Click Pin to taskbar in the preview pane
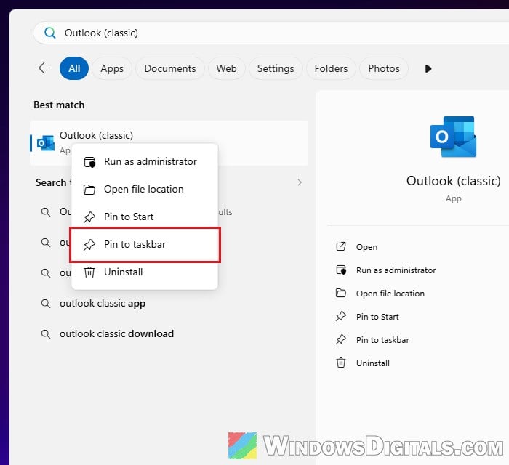Image resolution: width=509 pixels, height=465 pixels. (382, 340)
